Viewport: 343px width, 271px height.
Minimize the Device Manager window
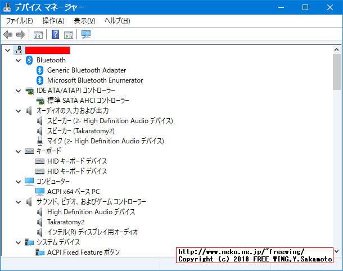click(281, 7)
